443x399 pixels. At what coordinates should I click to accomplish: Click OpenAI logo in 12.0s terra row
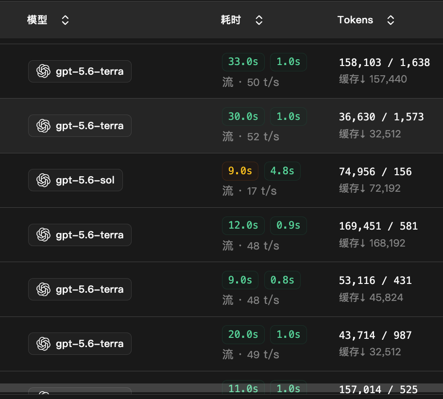click(44, 234)
